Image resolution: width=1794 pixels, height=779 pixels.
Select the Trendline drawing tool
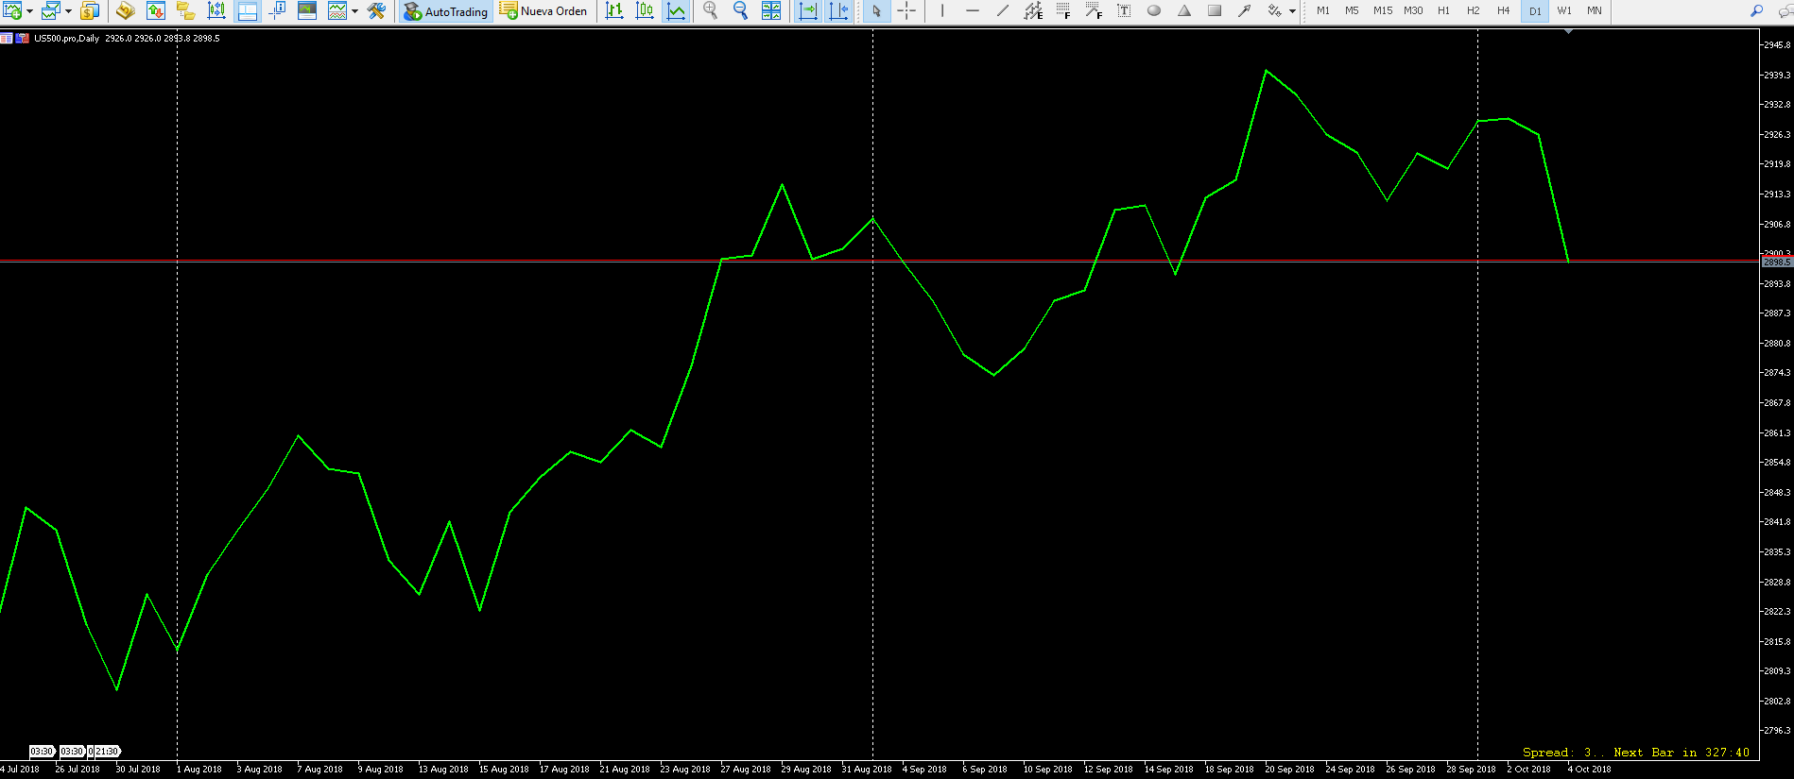[x=1003, y=11]
